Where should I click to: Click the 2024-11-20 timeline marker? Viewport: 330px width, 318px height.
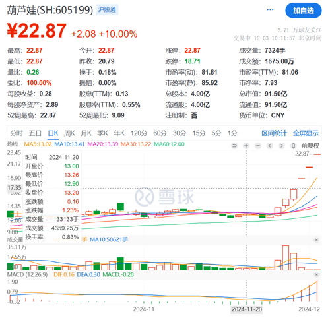247,309
